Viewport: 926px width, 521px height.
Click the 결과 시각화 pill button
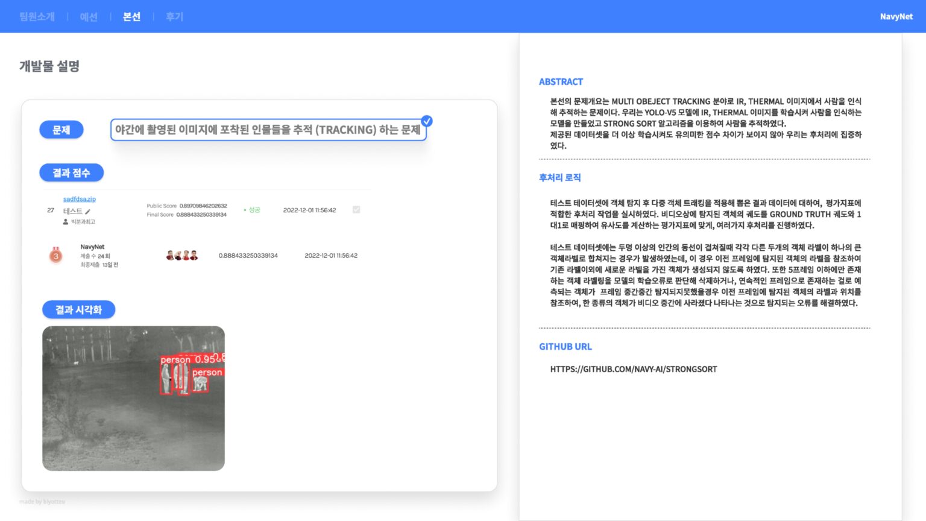tap(78, 310)
